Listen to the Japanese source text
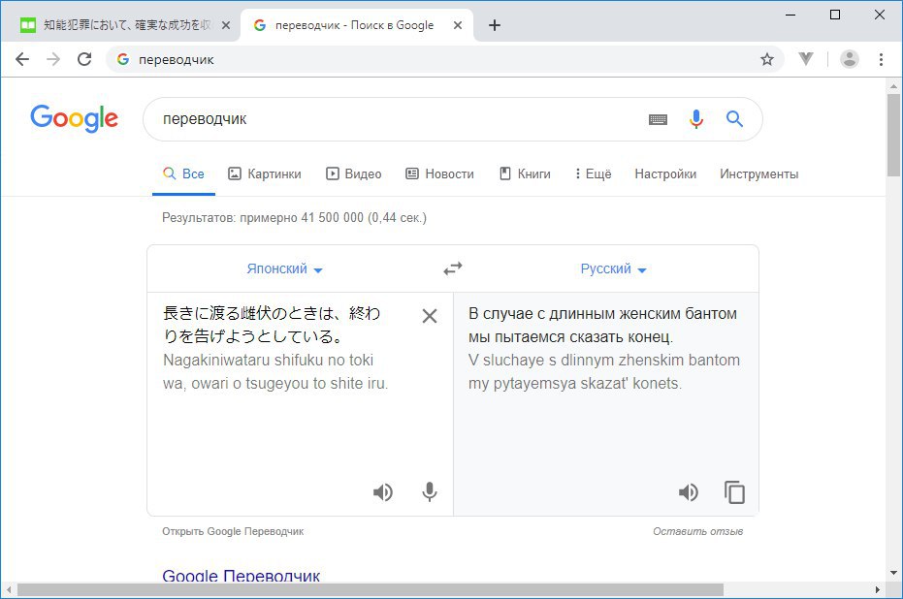The image size is (903, 599). 382,492
